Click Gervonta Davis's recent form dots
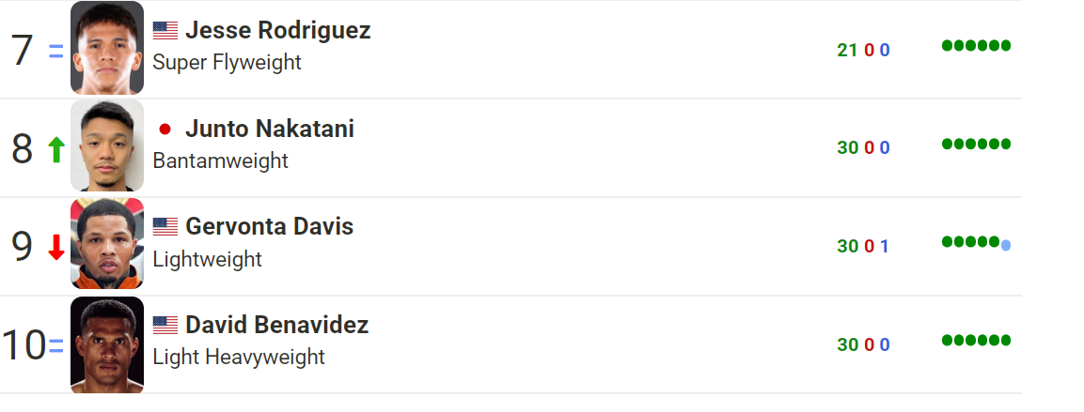 [976, 242]
